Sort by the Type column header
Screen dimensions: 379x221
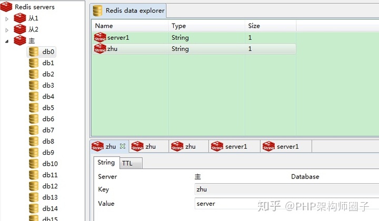point(206,26)
